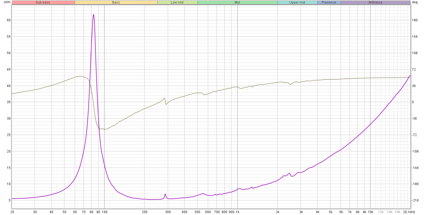This screenshot has width=426, height=215.
Task: Click the 10 ohm axis value
Action: (x=9, y=184)
